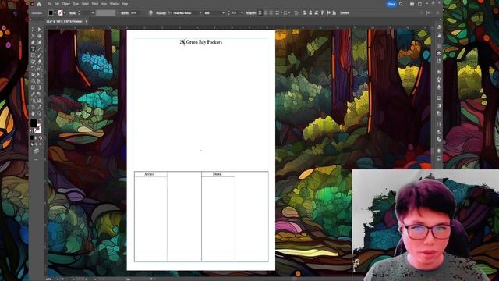
Task: Select the Line Segment tool
Action: [x=40, y=48]
